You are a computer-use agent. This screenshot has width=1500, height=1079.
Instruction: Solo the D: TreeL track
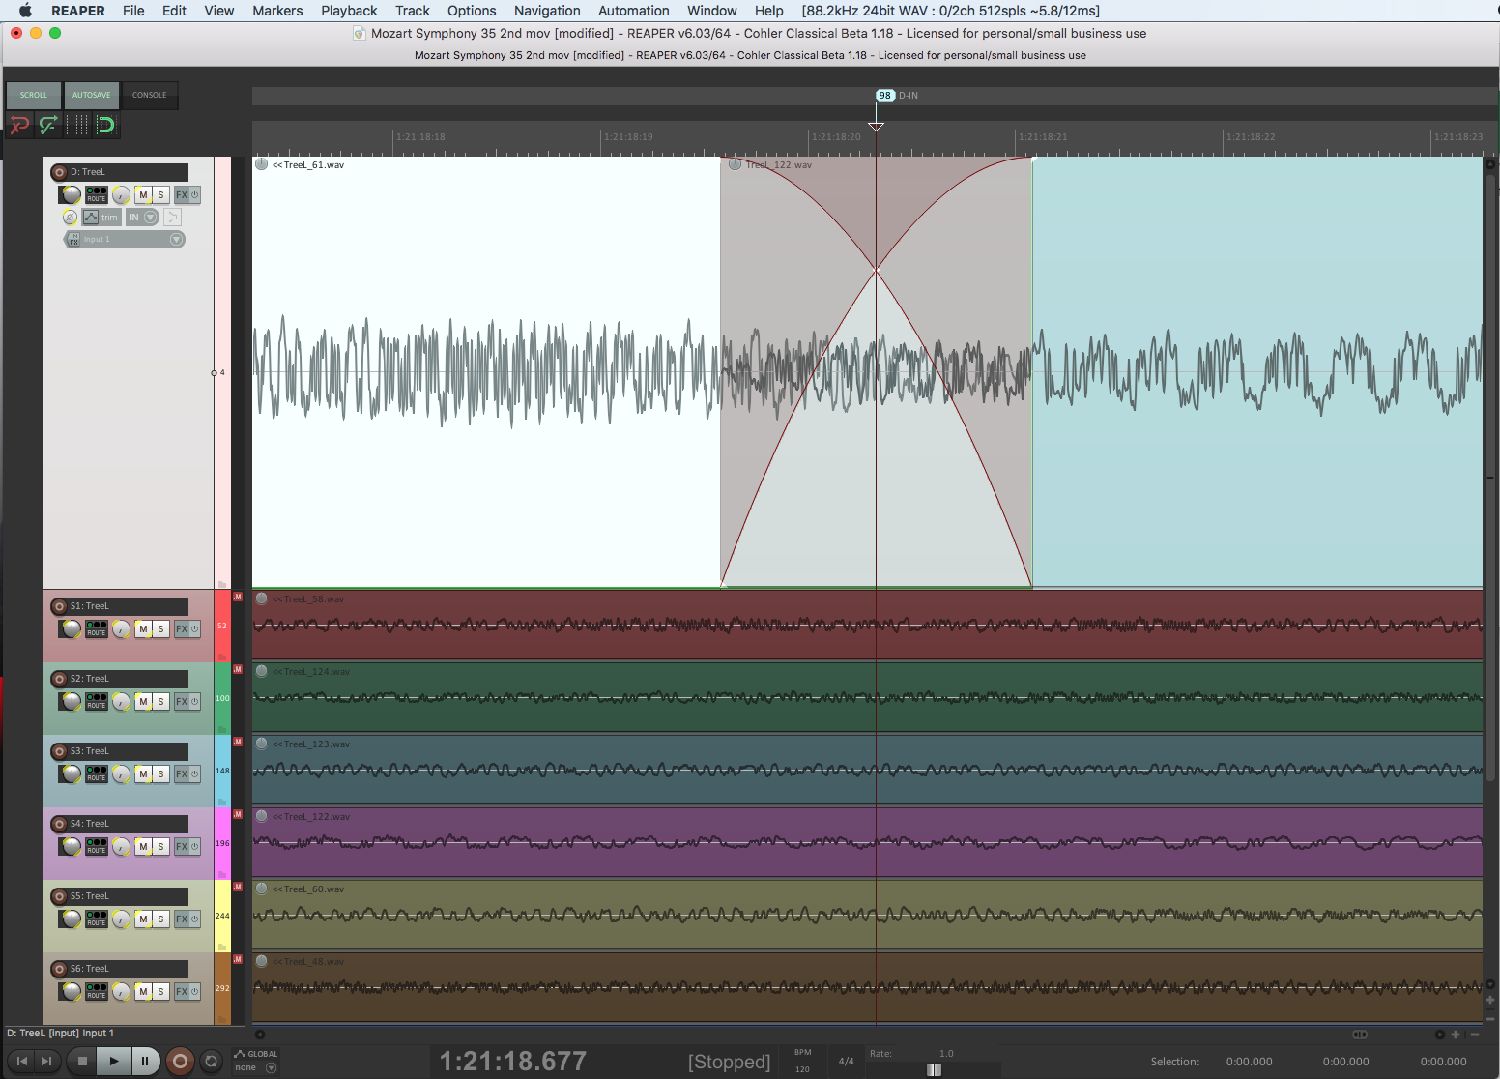pyautogui.click(x=160, y=194)
